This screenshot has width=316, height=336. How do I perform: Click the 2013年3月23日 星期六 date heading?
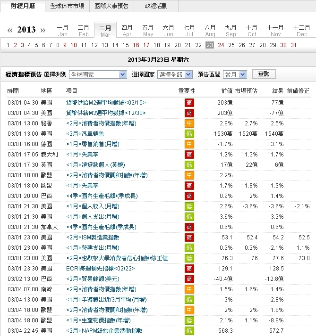point(158,59)
